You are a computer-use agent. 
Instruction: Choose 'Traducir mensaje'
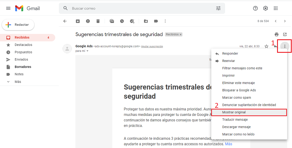tap(249, 120)
